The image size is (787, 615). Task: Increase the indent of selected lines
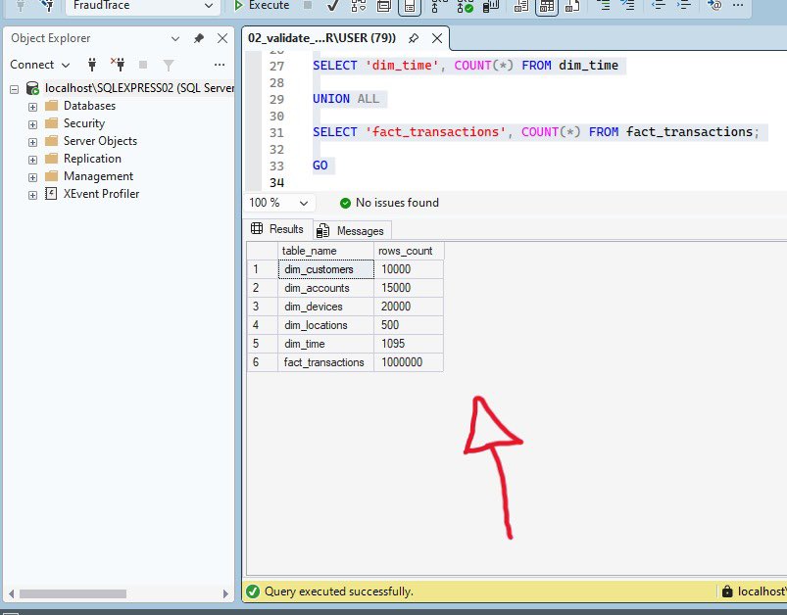[684, 6]
